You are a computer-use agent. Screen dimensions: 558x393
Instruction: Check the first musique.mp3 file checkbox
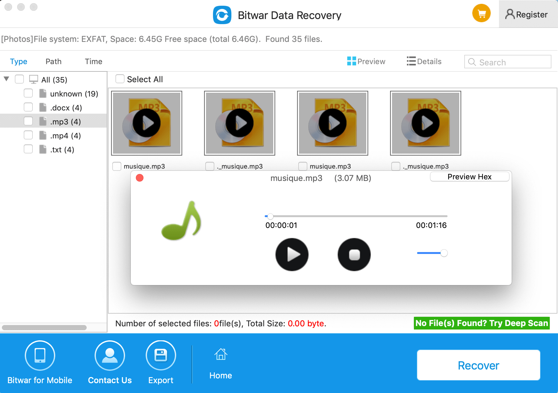click(x=117, y=166)
